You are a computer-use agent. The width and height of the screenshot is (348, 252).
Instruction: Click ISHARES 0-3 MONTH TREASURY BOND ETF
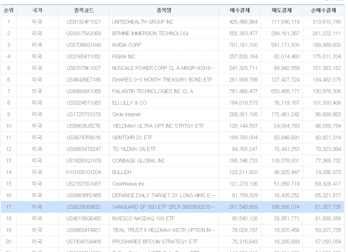click(x=162, y=80)
